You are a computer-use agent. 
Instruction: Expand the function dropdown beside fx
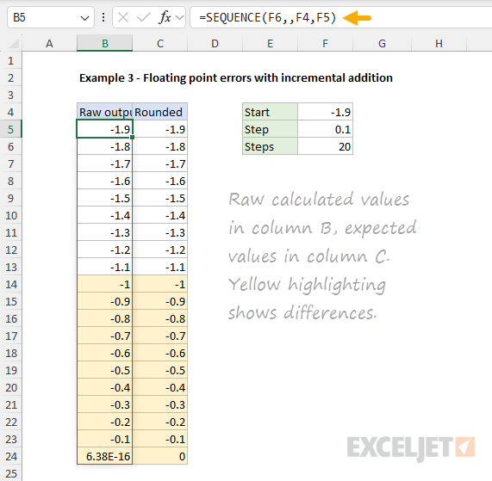[180, 17]
